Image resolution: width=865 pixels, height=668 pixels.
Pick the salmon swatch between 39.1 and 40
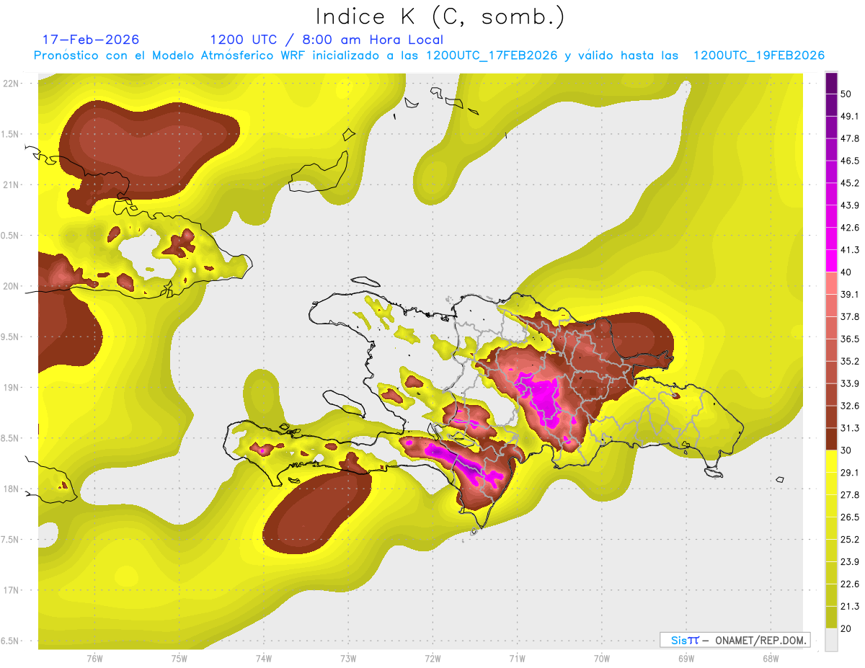(831, 283)
